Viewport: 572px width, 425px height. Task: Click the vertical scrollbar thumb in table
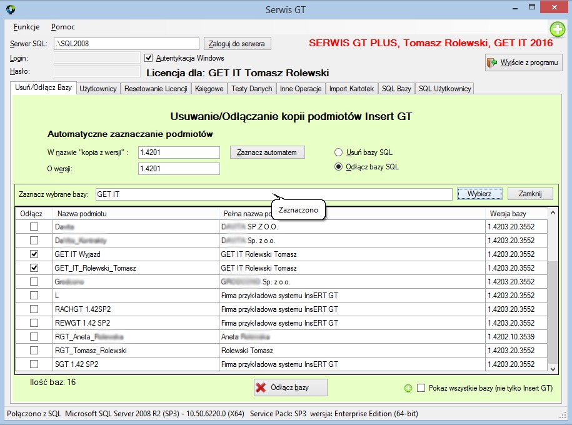(553, 312)
